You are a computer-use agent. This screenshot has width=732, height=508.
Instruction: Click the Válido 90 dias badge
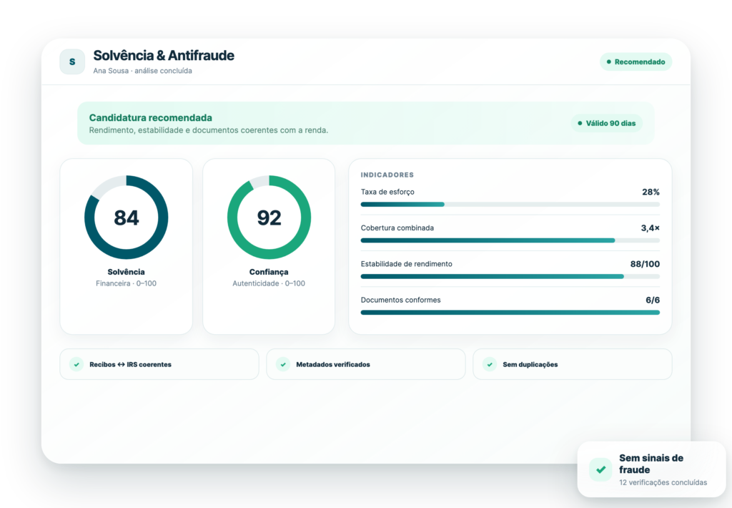tap(606, 123)
